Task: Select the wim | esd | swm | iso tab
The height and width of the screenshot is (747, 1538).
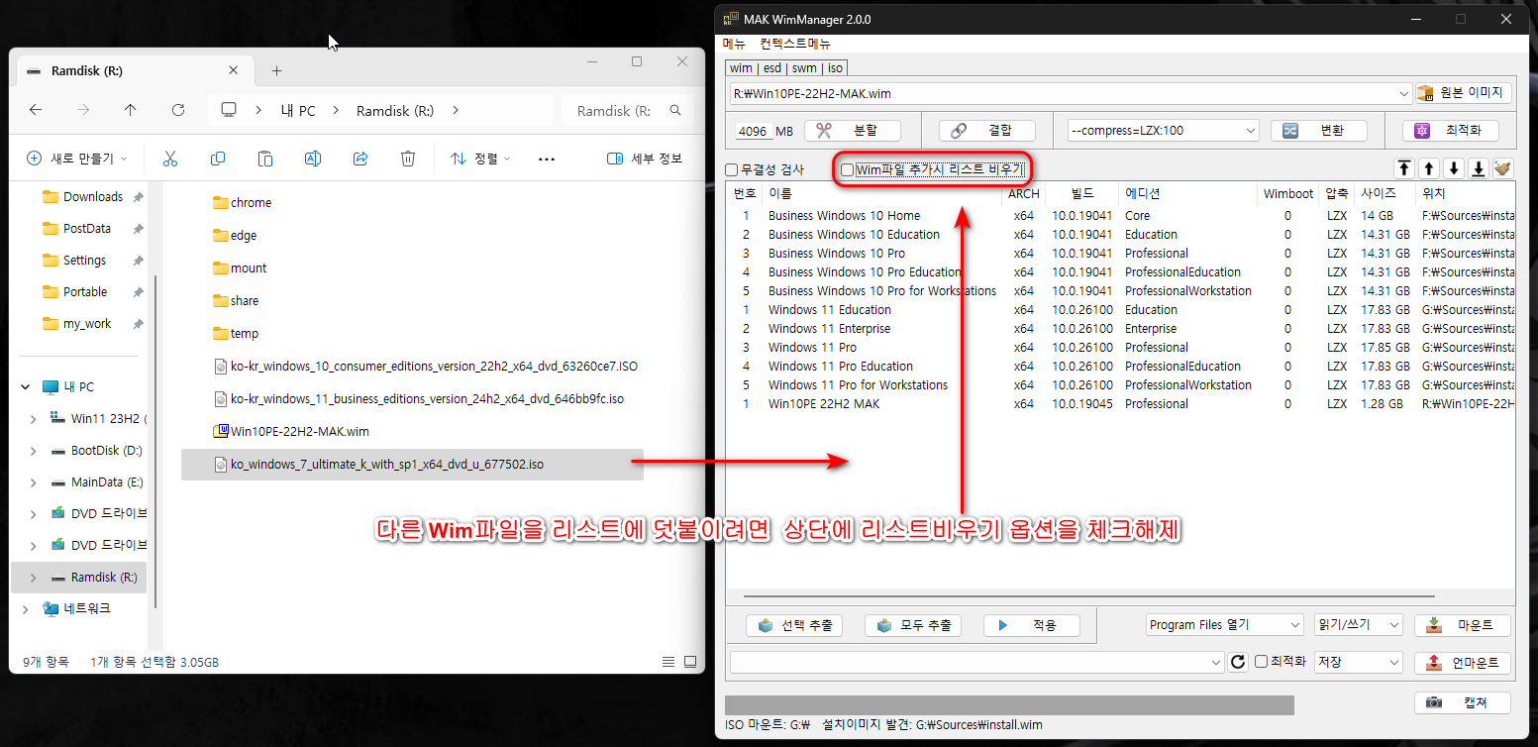Action: tap(786, 68)
